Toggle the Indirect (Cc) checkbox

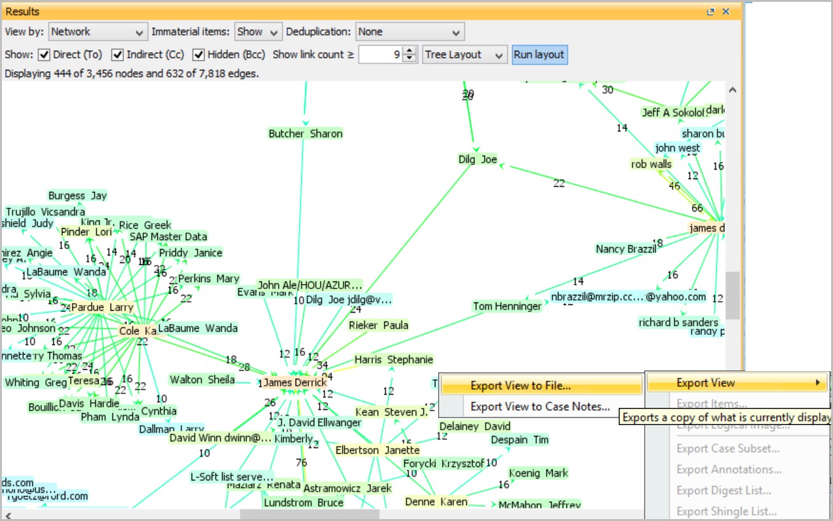pos(117,55)
